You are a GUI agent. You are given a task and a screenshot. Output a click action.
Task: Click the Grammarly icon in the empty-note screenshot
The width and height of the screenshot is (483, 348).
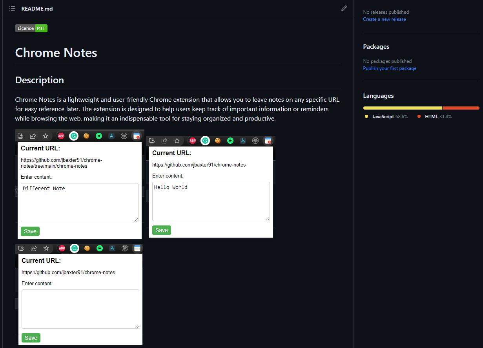coord(74,248)
